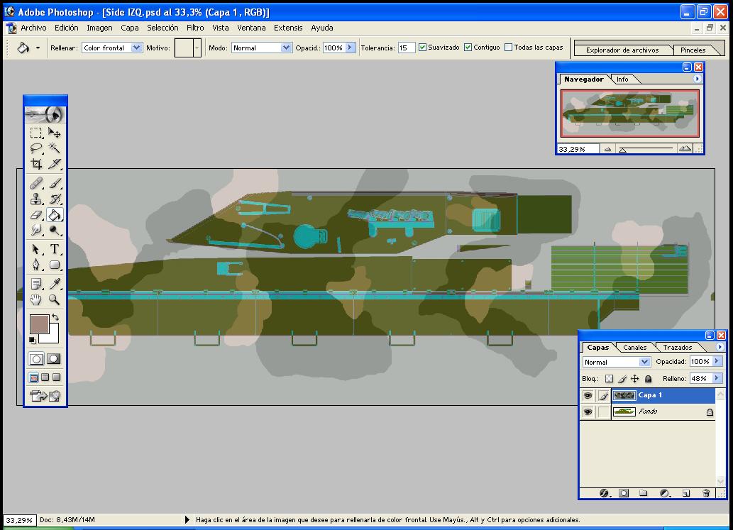The width and height of the screenshot is (733, 530).
Task: Add a layer style effect
Action: click(605, 493)
